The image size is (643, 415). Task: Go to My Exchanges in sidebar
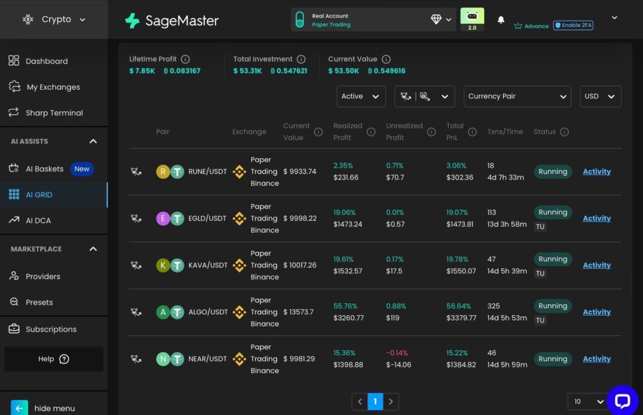coord(53,87)
